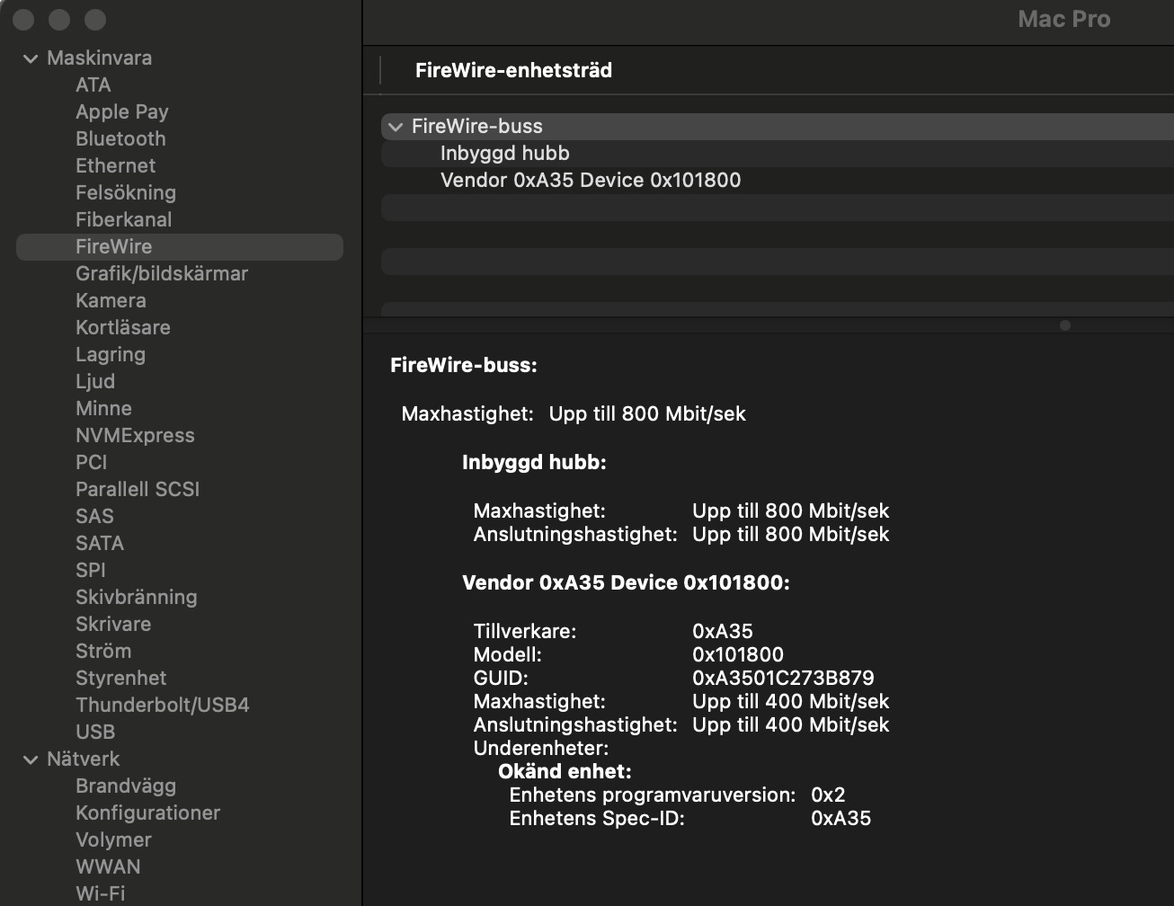Select the FireWire sidebar item
Screen dimensions: 1174x906
180,247
